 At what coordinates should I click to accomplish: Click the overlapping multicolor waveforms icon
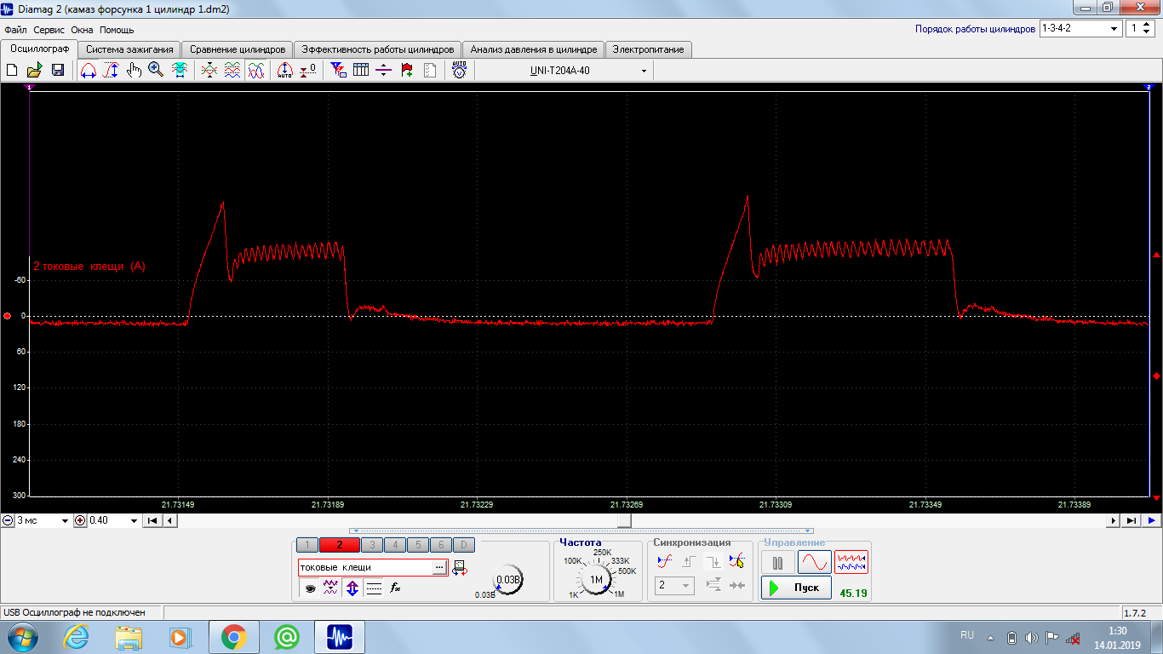(255, 71)
